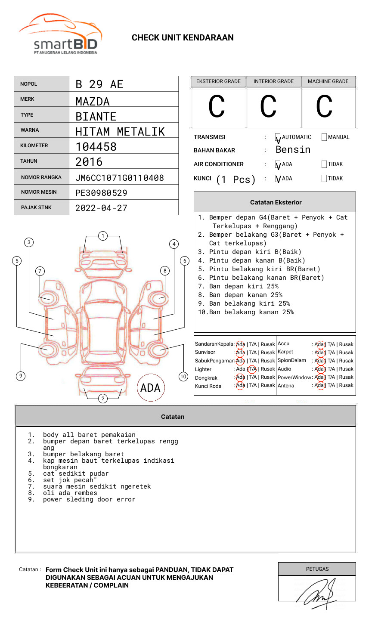
Task: Click note 'suara mesin sedikit ngeretek'
Action: tap(97, 486)
